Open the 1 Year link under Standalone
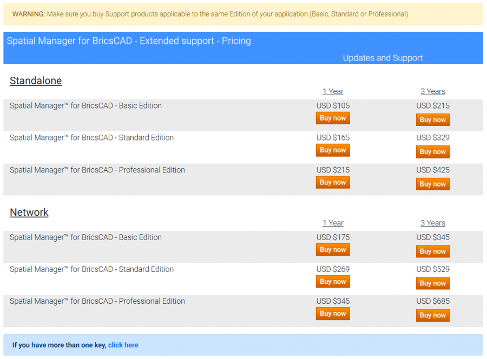 tap(333, 91)
